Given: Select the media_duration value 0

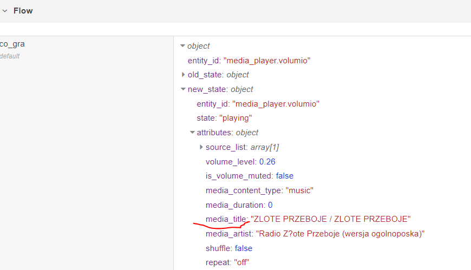Looking at the screenshot, I should click(270, 205).
